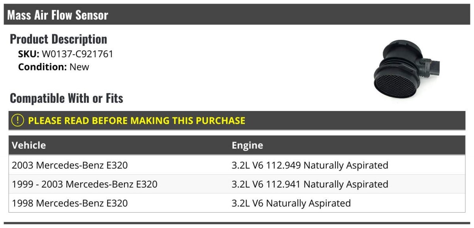Click the condition value New

[x=79, y=67]
